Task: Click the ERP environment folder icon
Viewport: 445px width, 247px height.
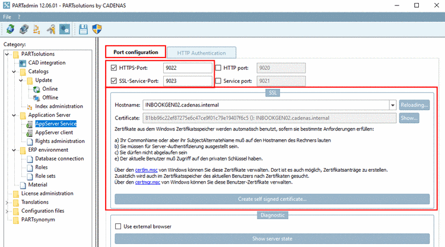Action: (x=23, y=150)
